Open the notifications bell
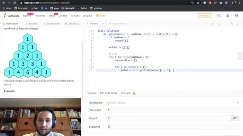Screen dimensions: 243x136 pos(227,15)
